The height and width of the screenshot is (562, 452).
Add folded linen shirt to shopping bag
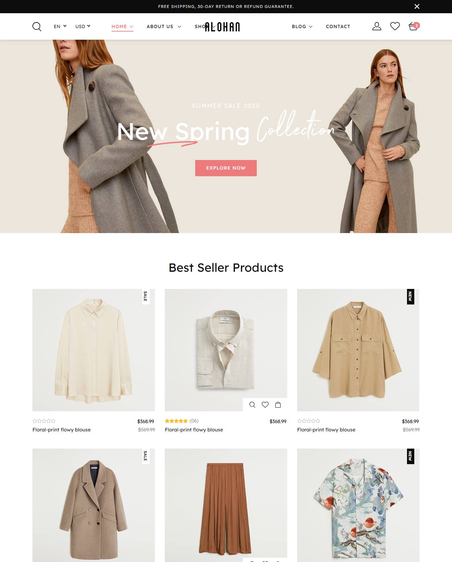(278, 405)
